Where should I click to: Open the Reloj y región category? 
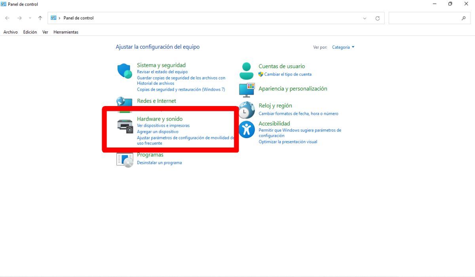[275, 106]
